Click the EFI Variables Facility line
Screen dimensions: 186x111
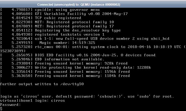coord(64,14)
